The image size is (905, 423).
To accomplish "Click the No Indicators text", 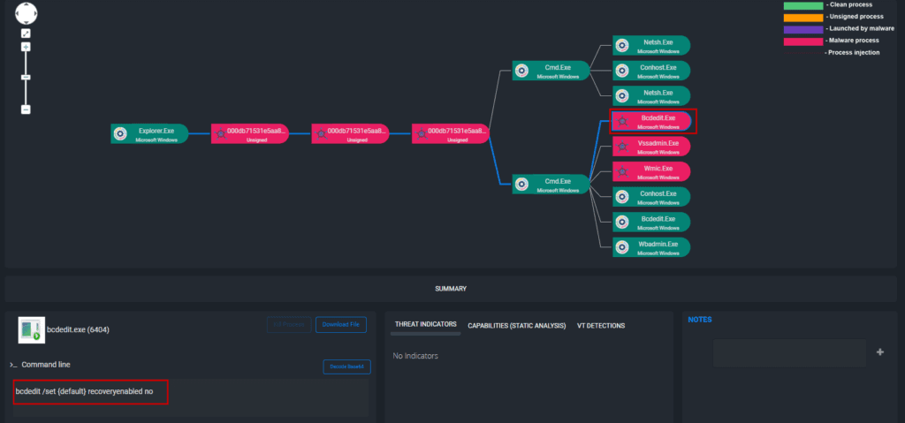I will pyautogui.click(x=415, y=356).
